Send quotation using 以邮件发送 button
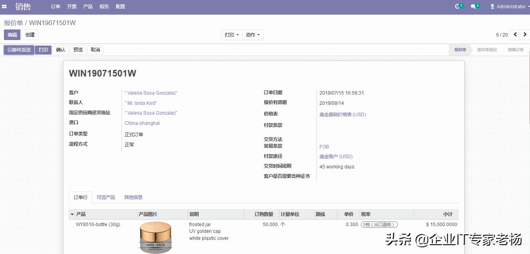The image size is (530, 254). click(18, 50)
